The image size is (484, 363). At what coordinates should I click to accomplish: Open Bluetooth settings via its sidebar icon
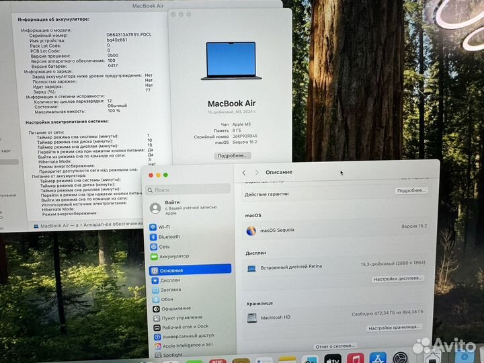(153, 237)
